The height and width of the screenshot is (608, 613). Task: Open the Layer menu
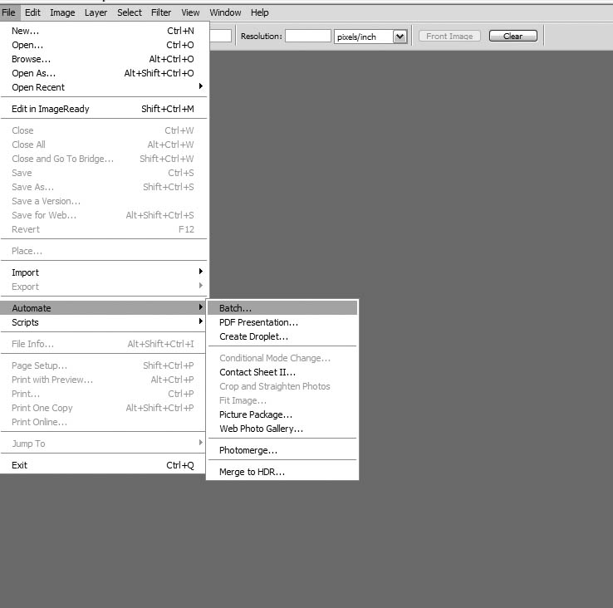[x=96, y=12]
